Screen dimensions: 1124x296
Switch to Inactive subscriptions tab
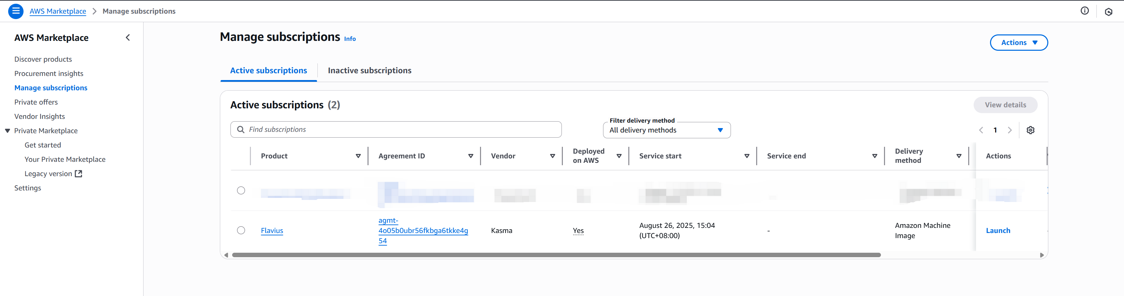click(x=369, y=71)
